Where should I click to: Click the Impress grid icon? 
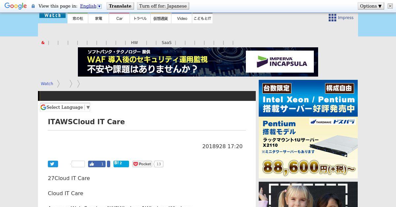coord(332,18)
